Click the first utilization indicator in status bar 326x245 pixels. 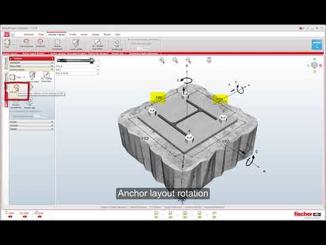click(10, 214)
